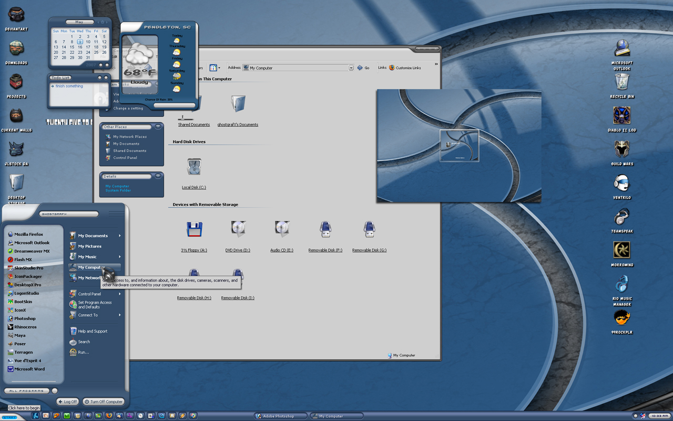Click Firefox icon in quick launch bar
Image resolution: width=673 pixels, height=421 pixels.
(109, 416)
